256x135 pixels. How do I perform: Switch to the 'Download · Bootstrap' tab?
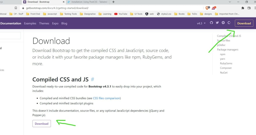coord(44,2)
